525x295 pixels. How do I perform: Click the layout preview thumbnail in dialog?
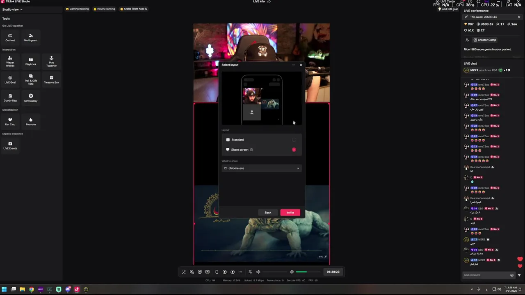click(x=262, y=99)
